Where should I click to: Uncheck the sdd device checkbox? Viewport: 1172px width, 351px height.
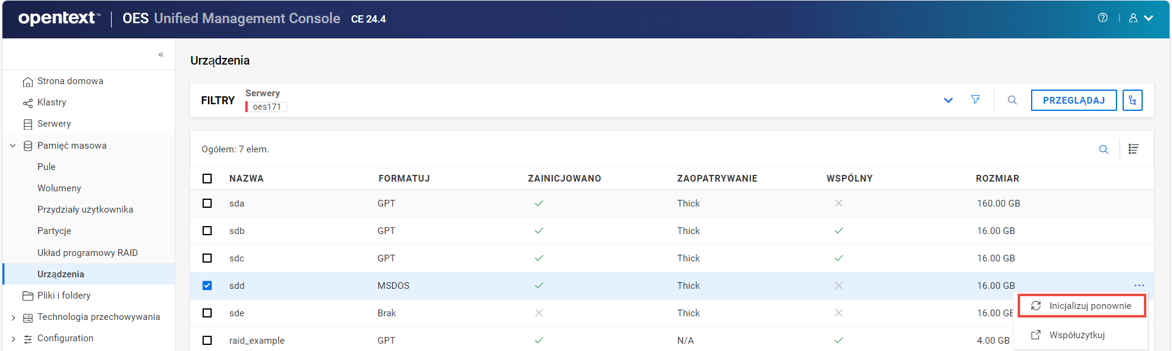click(207, 286)
